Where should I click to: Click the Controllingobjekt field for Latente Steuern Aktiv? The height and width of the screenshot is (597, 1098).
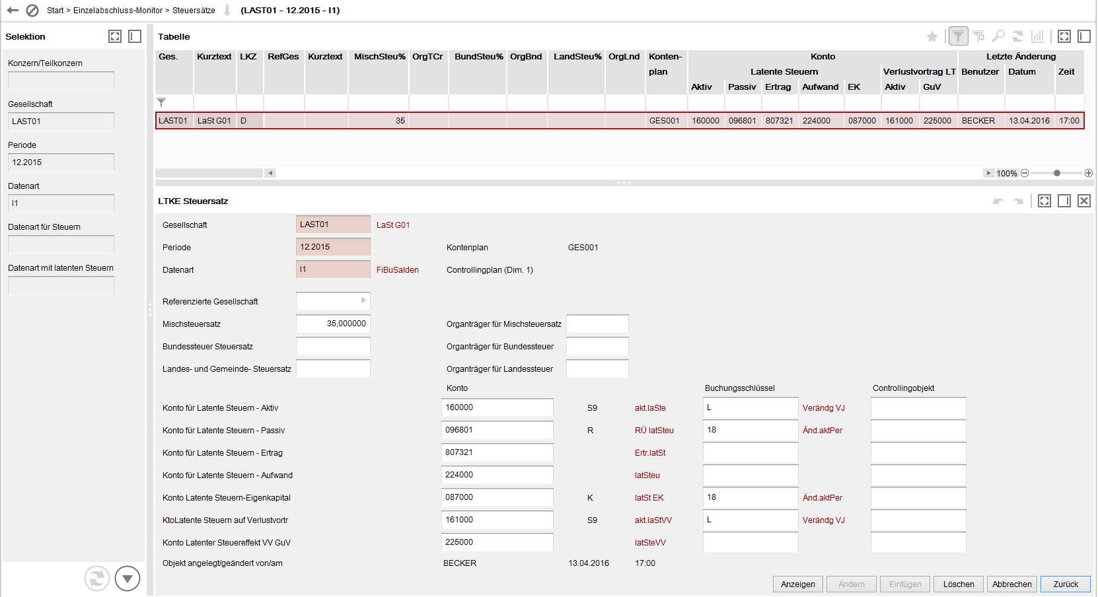tap(918, 407)
